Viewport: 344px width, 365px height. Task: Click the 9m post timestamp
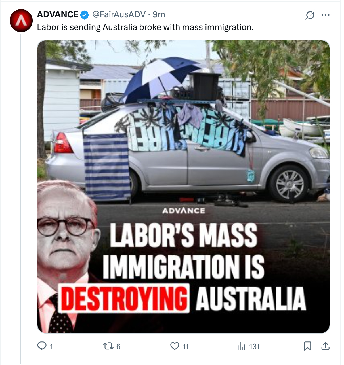(159, 14)
